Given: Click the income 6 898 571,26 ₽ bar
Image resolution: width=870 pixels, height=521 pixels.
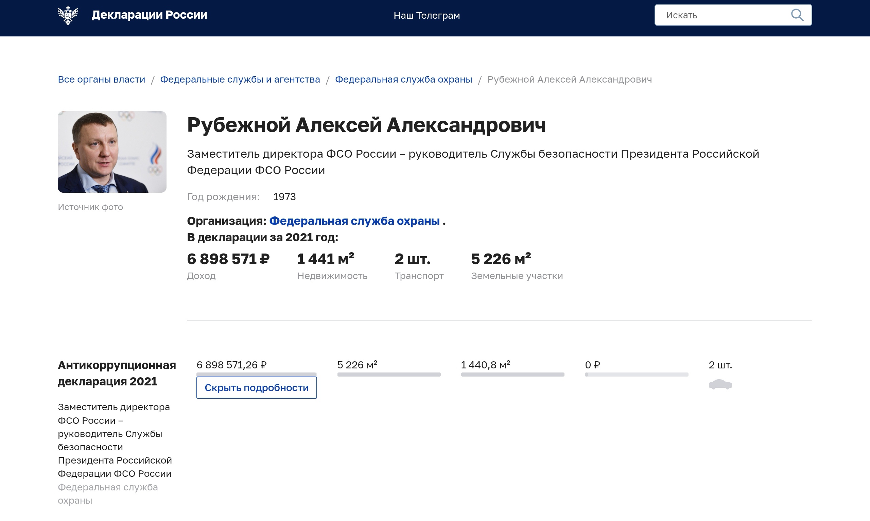Looking at the screenshot, I should [257, 374].
